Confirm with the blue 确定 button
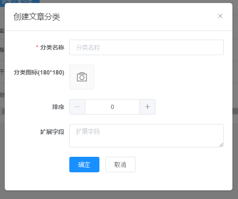The height and width of the screenshot is (199, 238). 84,165
